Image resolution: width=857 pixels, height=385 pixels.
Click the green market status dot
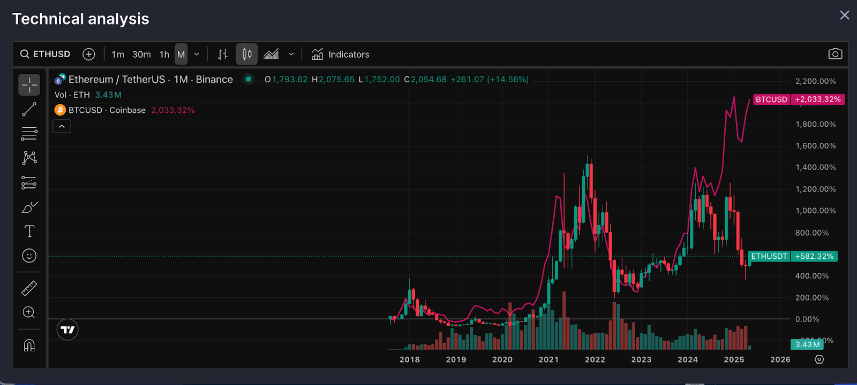248,79
